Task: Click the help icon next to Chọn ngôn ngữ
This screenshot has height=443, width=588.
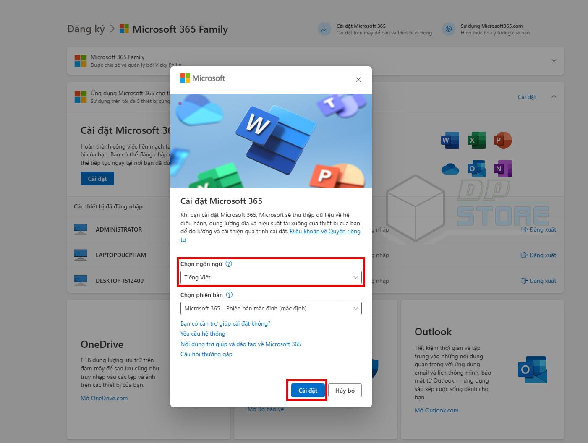Action: tap(229, 264)
